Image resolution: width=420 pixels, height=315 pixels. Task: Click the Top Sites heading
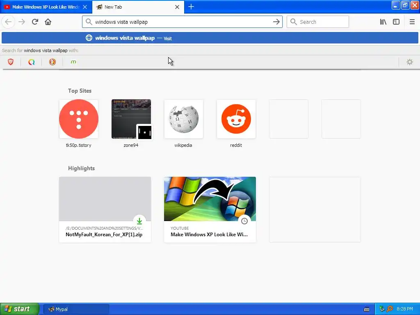(x=80, y=91)
